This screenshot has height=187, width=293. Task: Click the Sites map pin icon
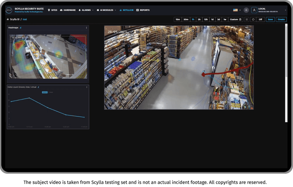(x=49, y=10)
